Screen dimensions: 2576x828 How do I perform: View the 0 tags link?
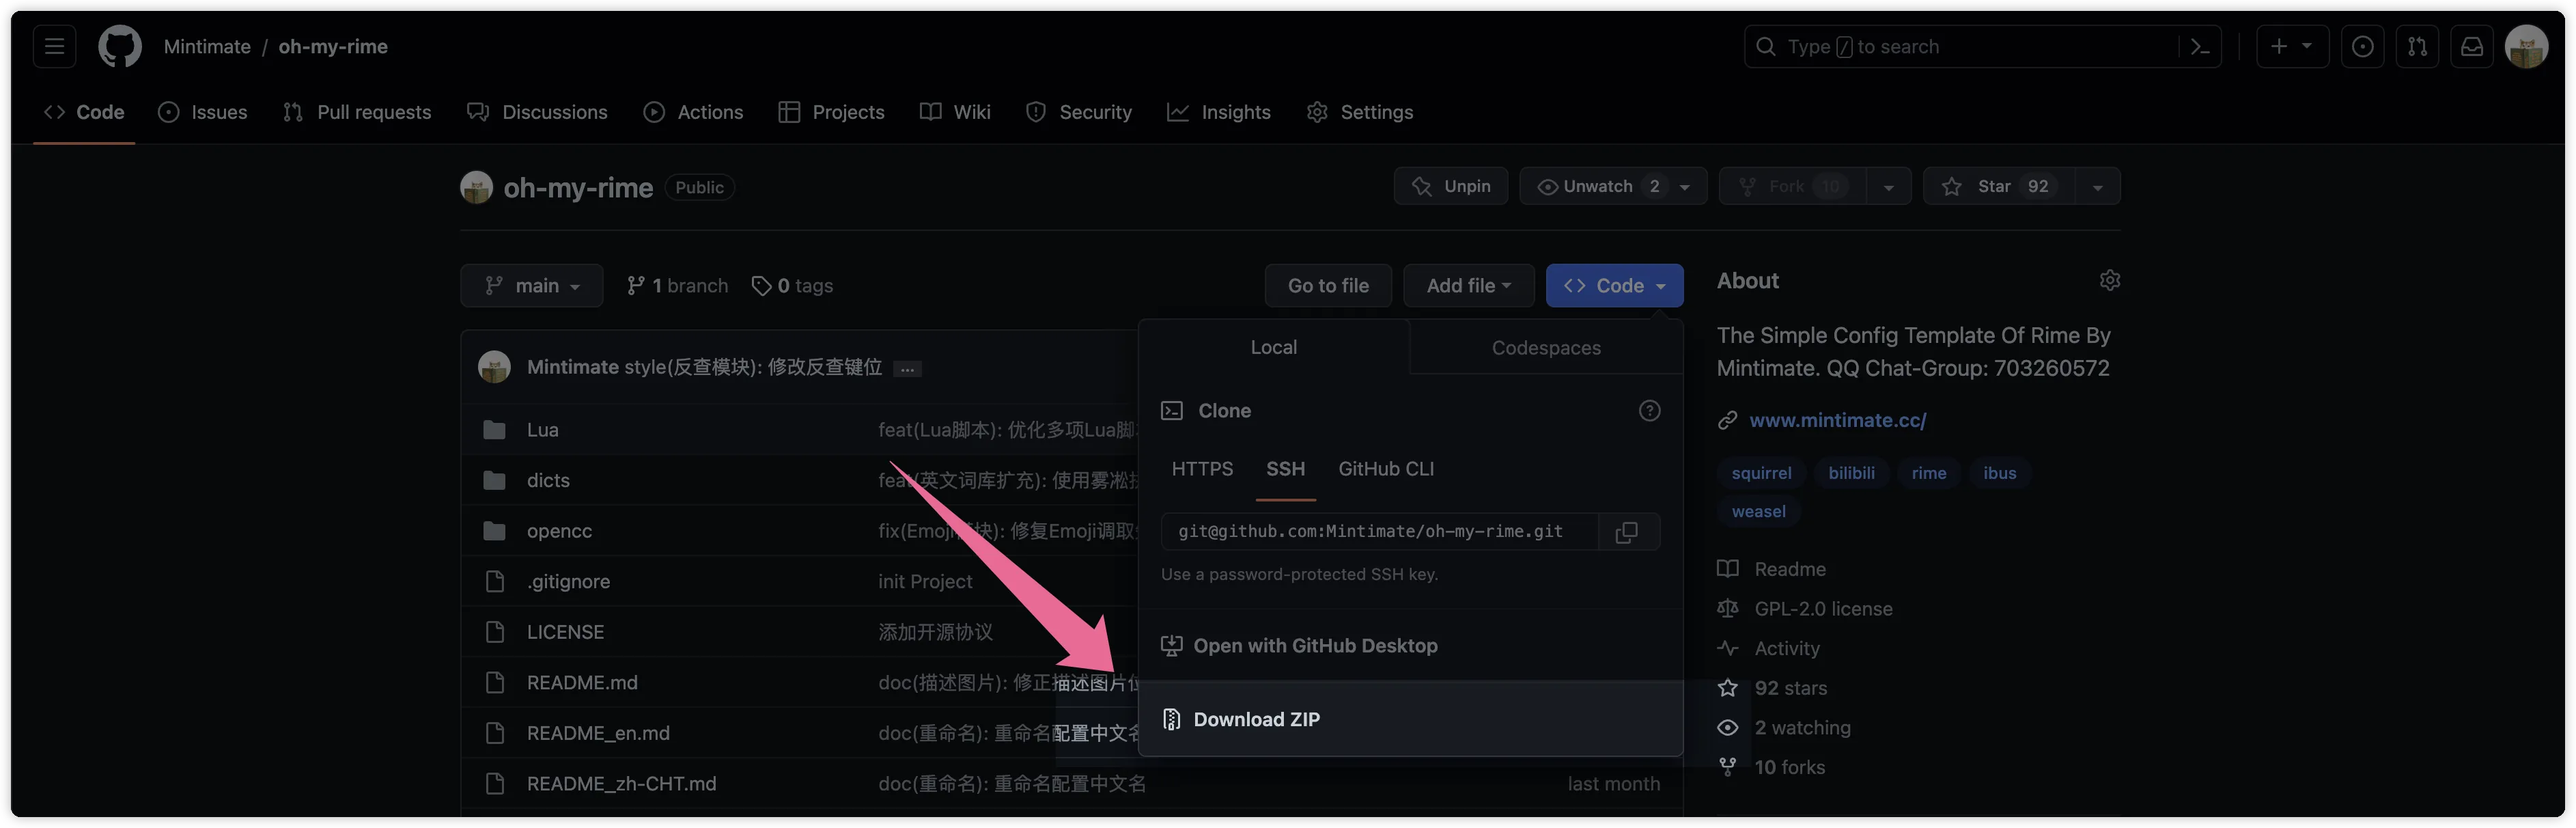click(x=792, y=286)
